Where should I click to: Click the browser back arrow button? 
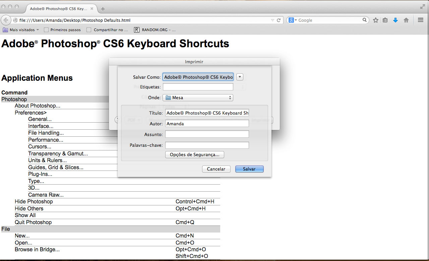tap(6, 20)
